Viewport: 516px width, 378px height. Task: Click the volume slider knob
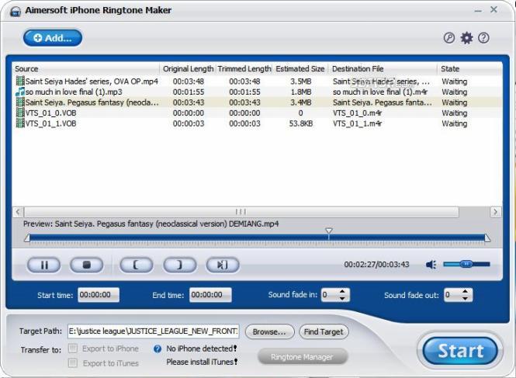(466, 264)
